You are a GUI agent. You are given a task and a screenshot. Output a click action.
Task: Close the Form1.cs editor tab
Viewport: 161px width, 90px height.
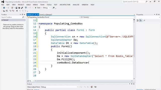point(38,14)
